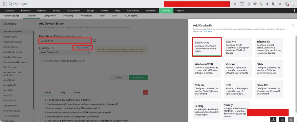The height and width of the screenshot is (122, 297).
Task: Follow the Learn more link
Action: point(207,31)
